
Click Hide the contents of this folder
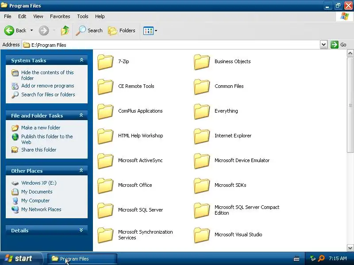47,75
